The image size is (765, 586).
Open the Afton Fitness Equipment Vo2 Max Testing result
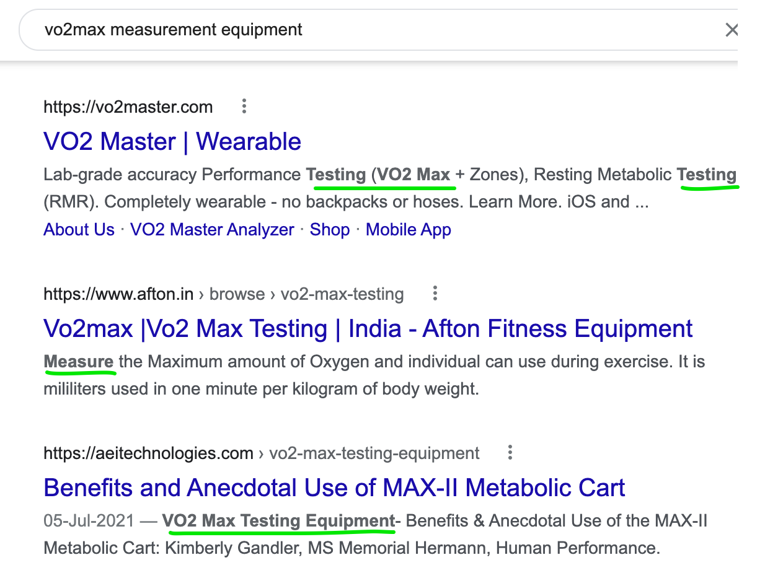368,328
